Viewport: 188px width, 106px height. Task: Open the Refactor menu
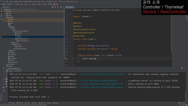(x=31, y=1)
